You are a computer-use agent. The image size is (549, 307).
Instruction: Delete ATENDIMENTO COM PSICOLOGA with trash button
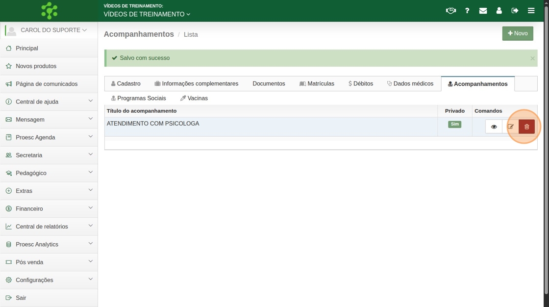click(526, 127)
